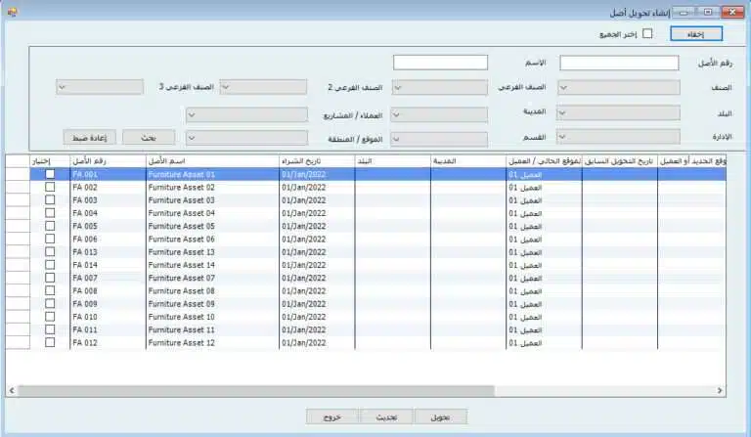Click the horizontal scrollbar right arrow

(721, 390)
